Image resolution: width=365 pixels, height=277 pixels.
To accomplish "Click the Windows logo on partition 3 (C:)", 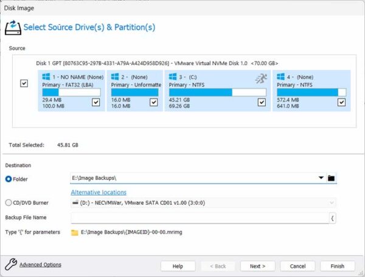I will point(173,78).
